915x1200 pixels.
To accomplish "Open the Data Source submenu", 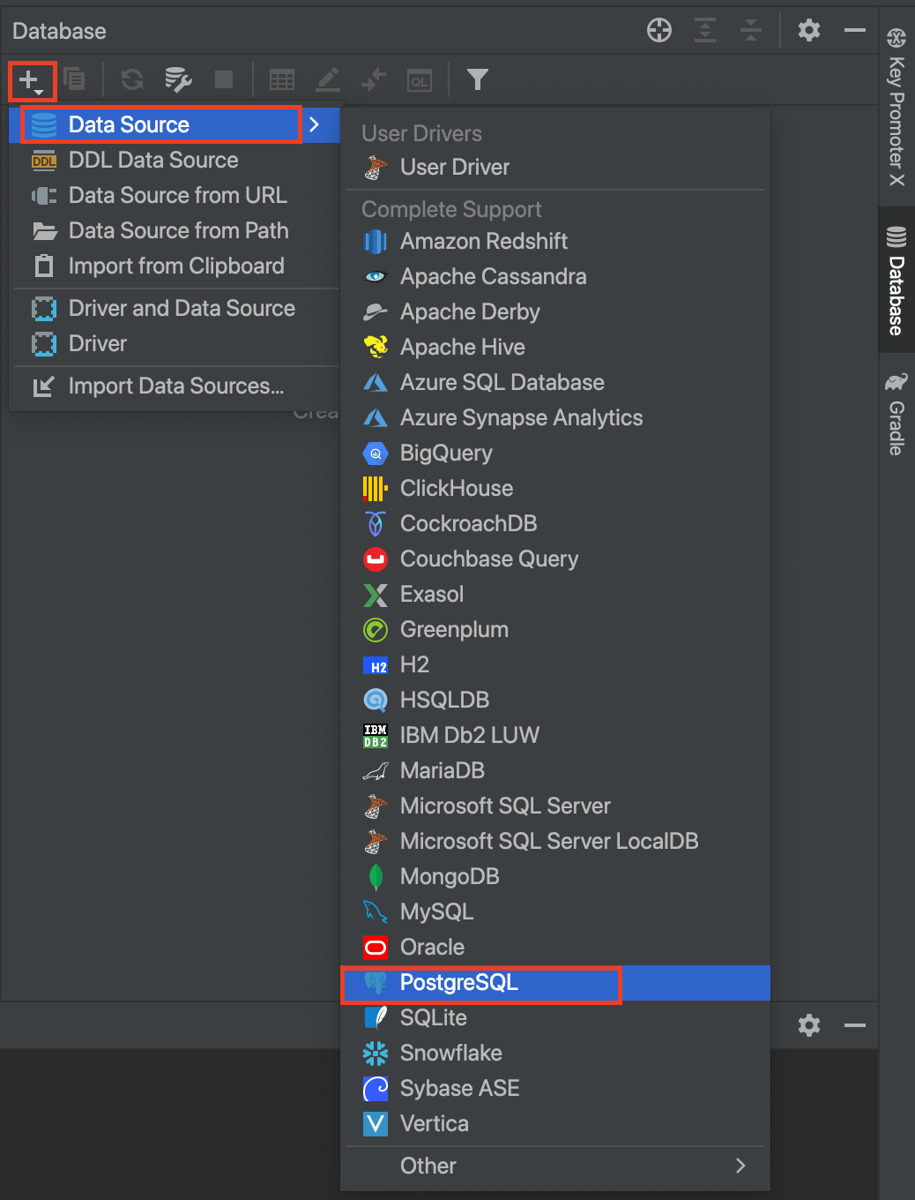I will click(175, 124).
